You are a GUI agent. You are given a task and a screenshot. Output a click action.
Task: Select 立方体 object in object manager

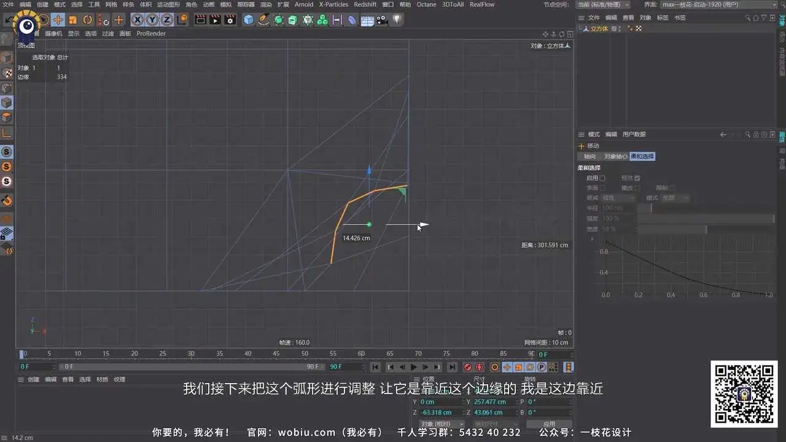[x=599, y=29]
